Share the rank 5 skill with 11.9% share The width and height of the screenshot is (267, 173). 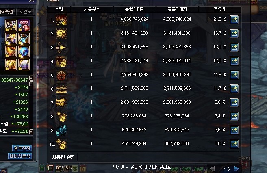coord(234,75)
